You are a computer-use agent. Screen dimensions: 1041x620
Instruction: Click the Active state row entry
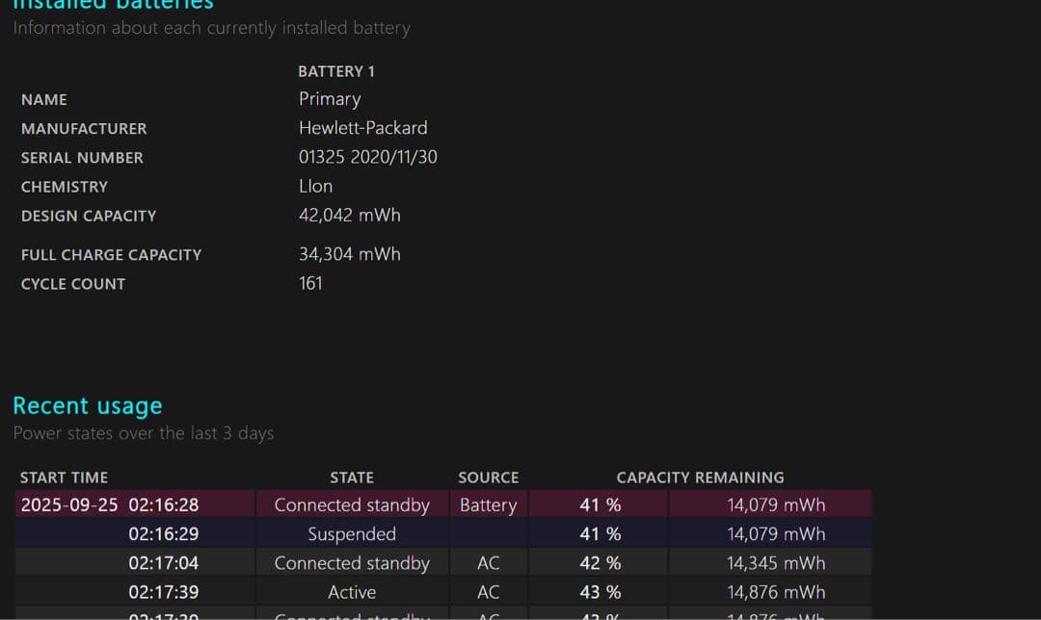352,592
